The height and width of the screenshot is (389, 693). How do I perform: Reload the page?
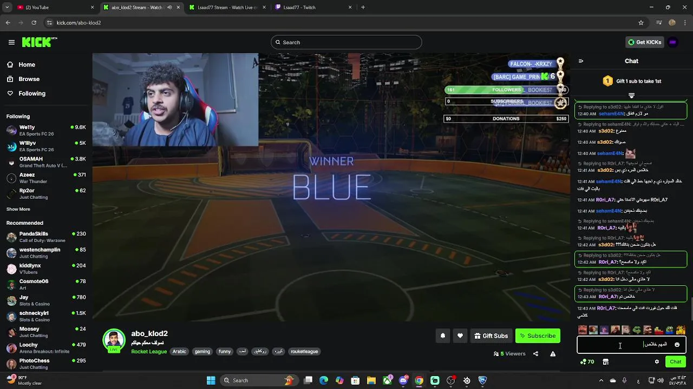pyautogui.click(x=34, y=23)
